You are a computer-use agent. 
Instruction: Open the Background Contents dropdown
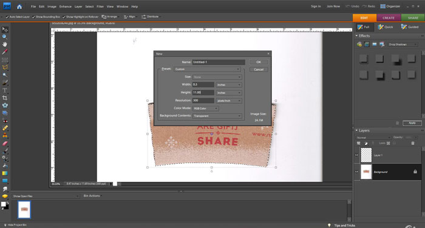tap(217, 116)
